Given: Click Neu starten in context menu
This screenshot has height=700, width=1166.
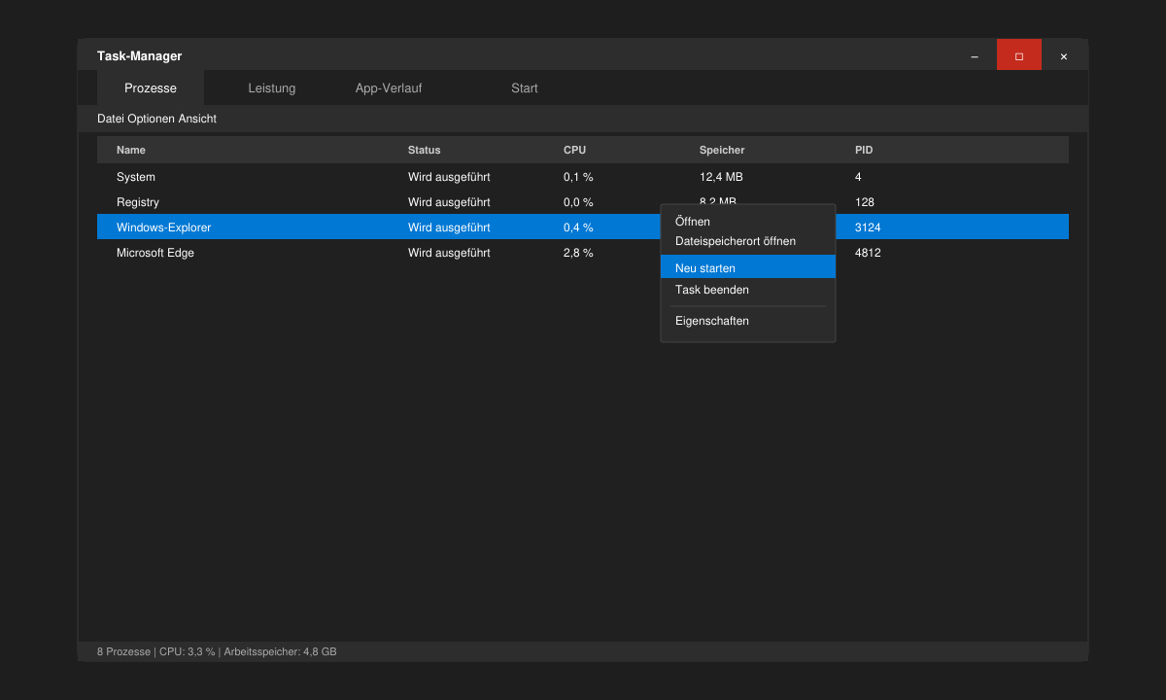Looking at the screenshot, I should [x=748, y=267].
